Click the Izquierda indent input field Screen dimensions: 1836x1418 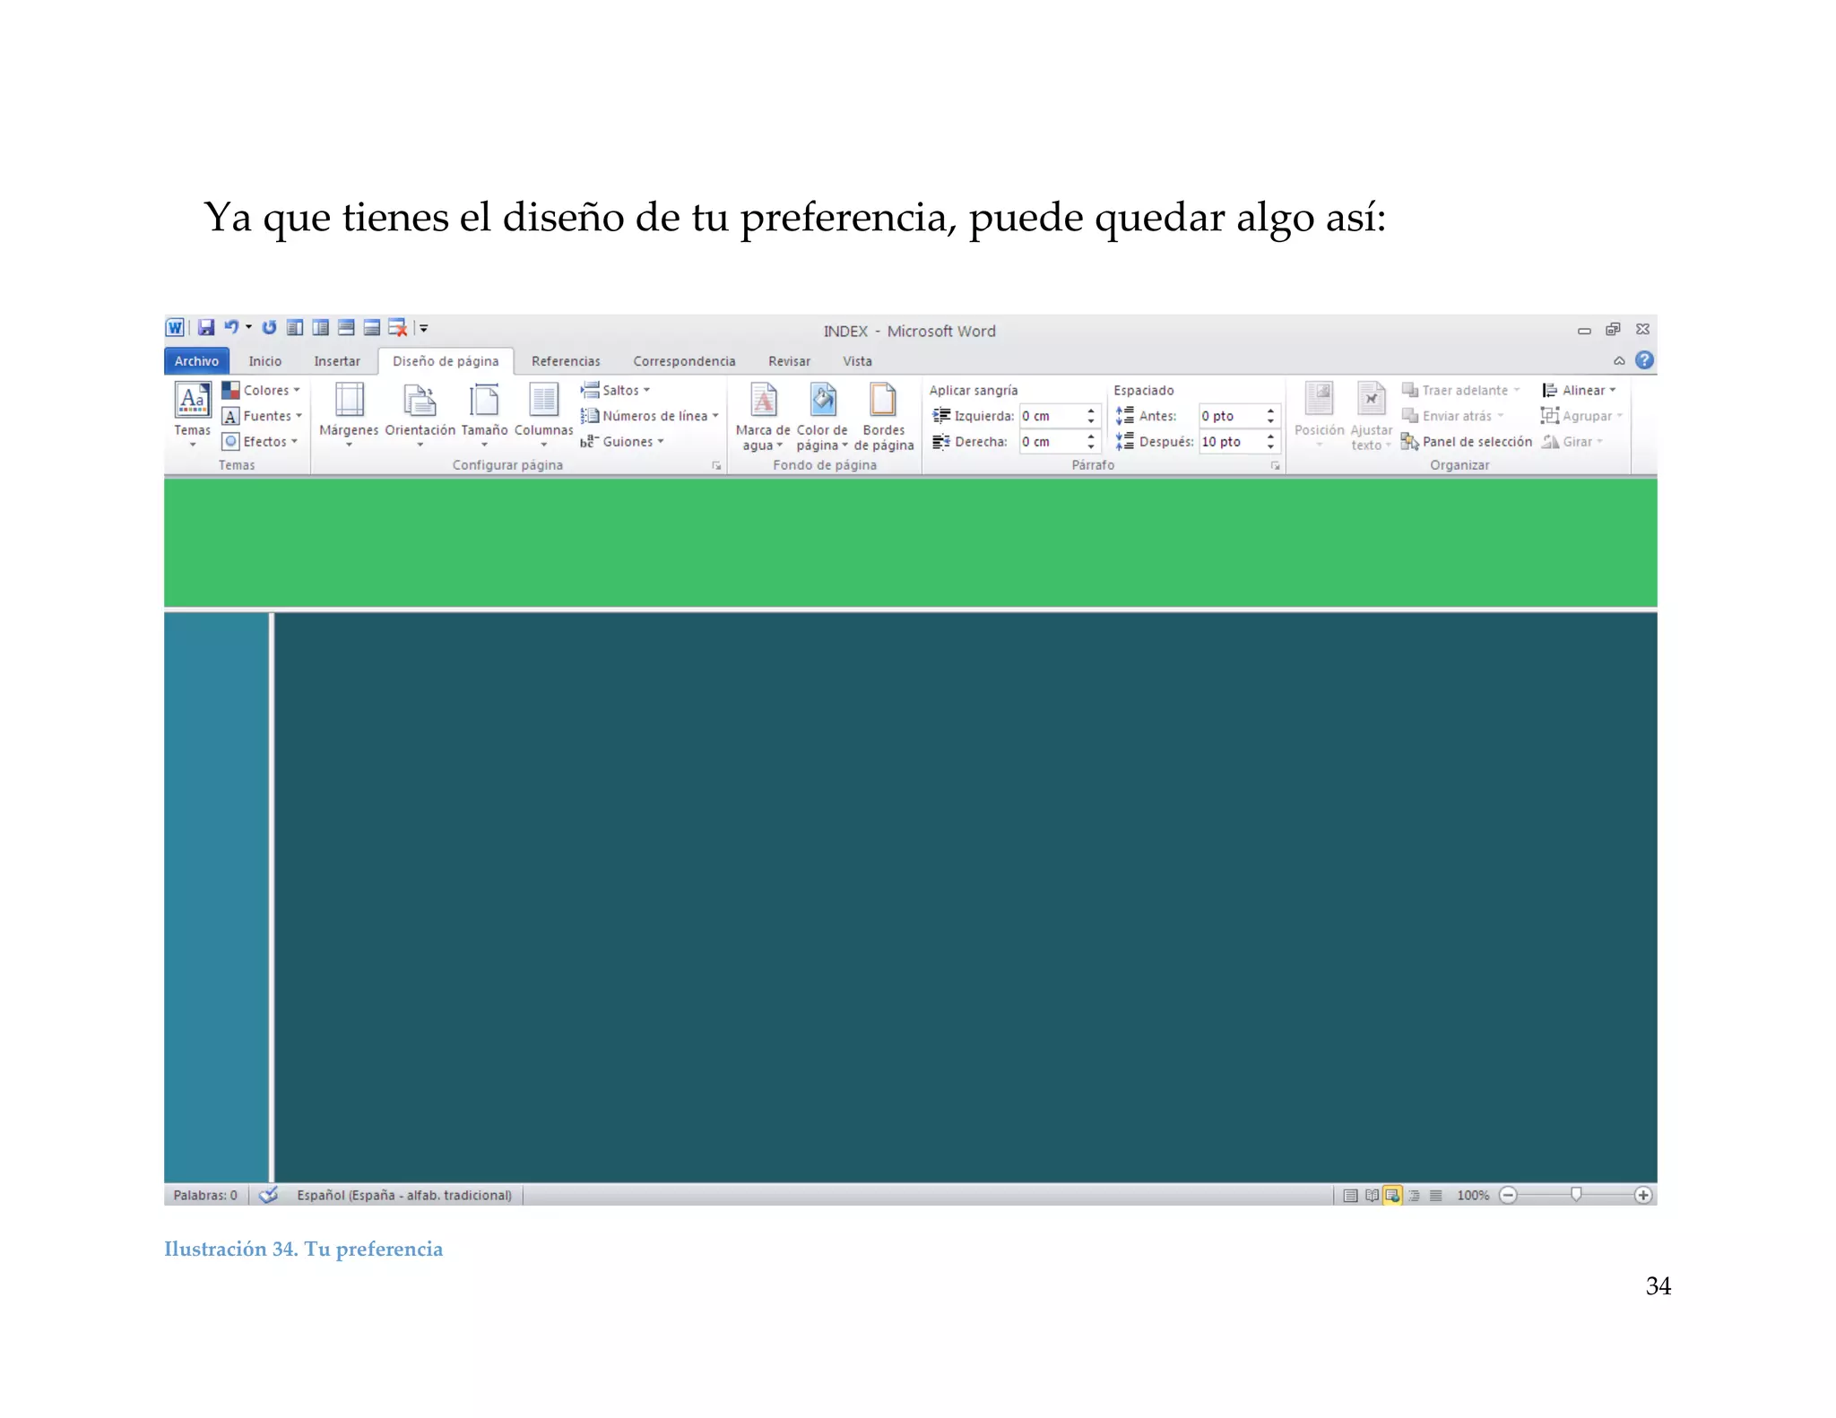point(1051,416)
